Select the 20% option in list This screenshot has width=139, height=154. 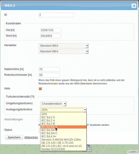64,114
